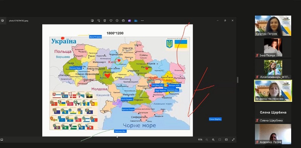Enter fullscreen with the diagonal arrows icon
Viewport: 301px width, 148px height.
(x=233, y=140)
